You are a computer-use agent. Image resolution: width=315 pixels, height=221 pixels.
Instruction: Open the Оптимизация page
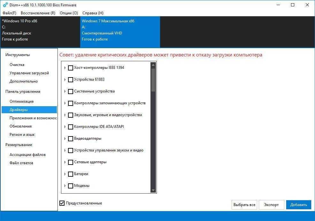(21, 101)
